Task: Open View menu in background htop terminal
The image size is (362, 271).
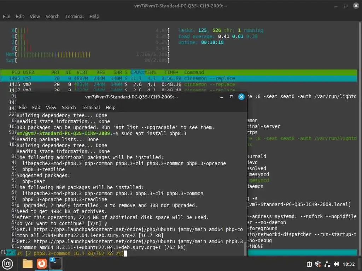Action: point(35,16)
